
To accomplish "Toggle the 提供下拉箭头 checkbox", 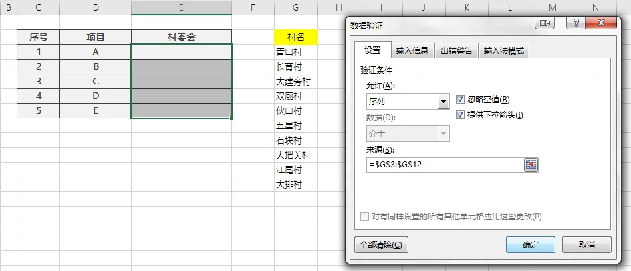I will click(x=460, y=115).
